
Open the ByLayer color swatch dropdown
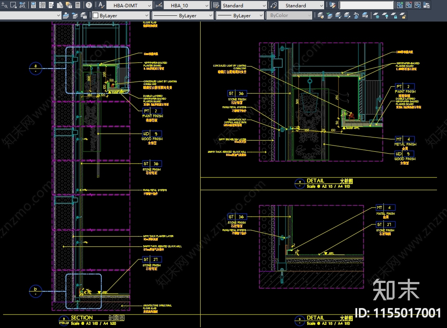coord(120,16)
